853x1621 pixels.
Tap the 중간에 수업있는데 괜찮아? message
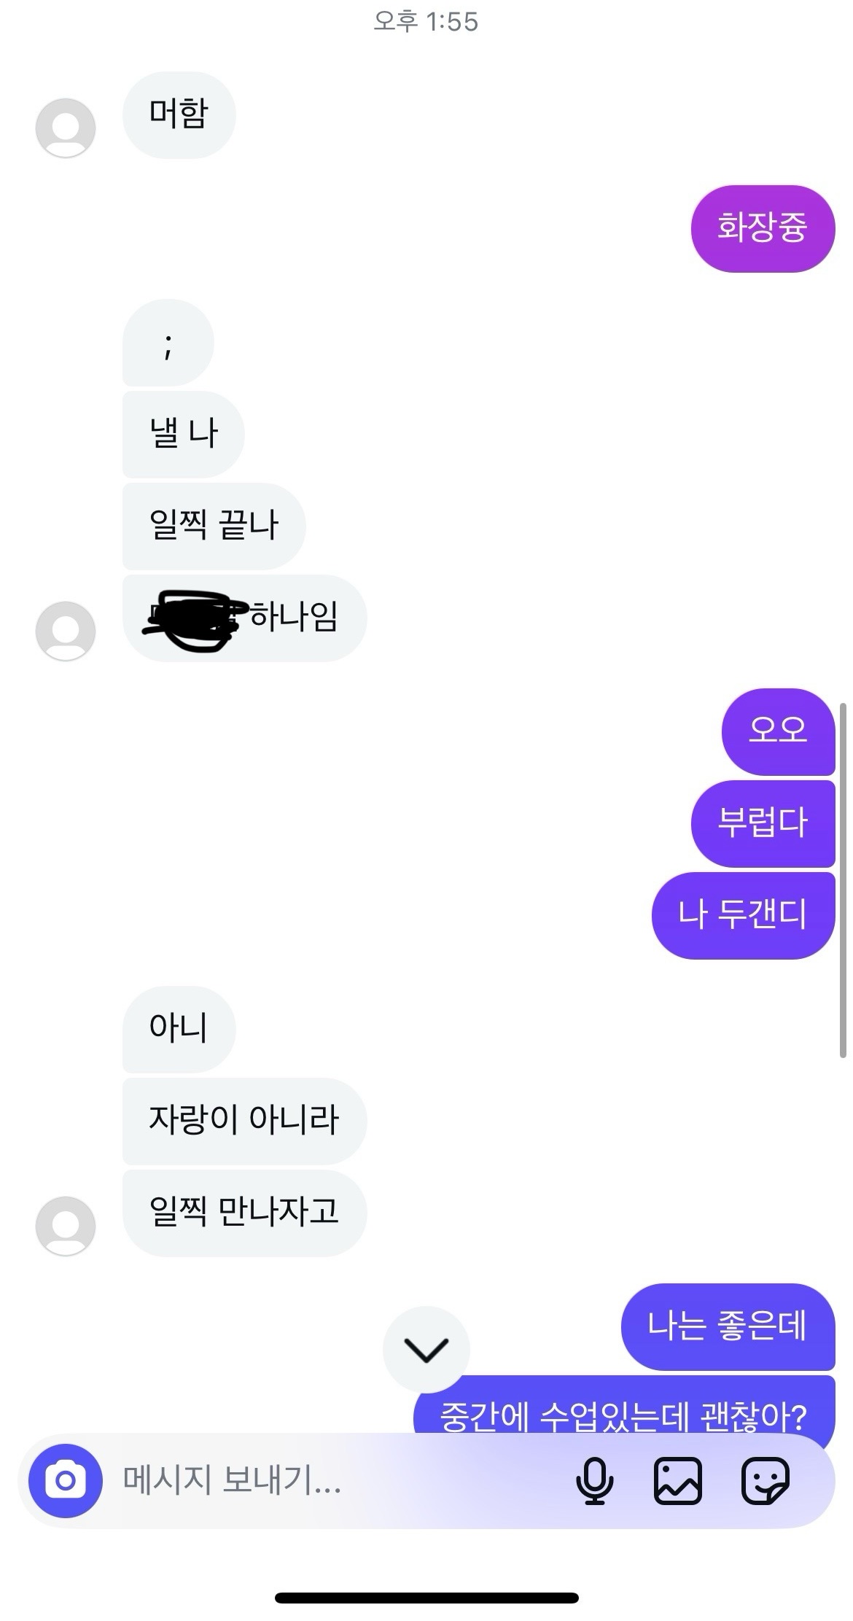coord(624,1405)
